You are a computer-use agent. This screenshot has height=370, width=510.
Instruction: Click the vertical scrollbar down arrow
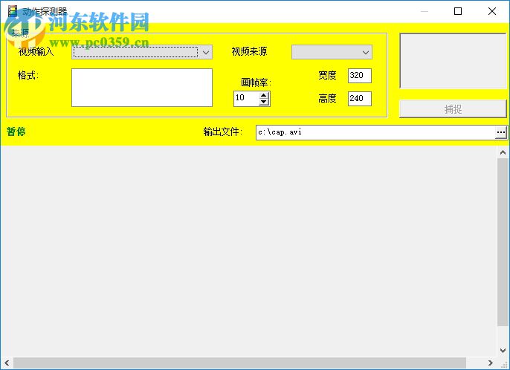click(x=503, y=351)
